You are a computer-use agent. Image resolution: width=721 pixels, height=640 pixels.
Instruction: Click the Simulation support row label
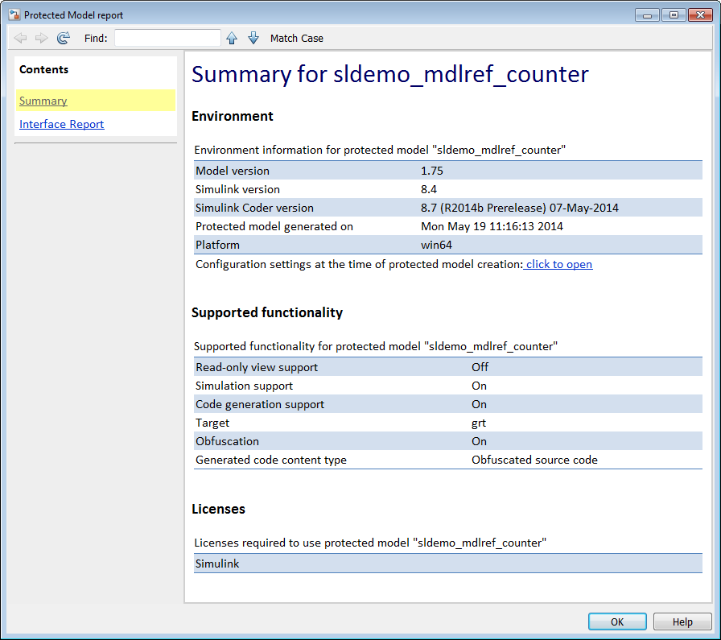pyautogui.click(x=244, y=386)
